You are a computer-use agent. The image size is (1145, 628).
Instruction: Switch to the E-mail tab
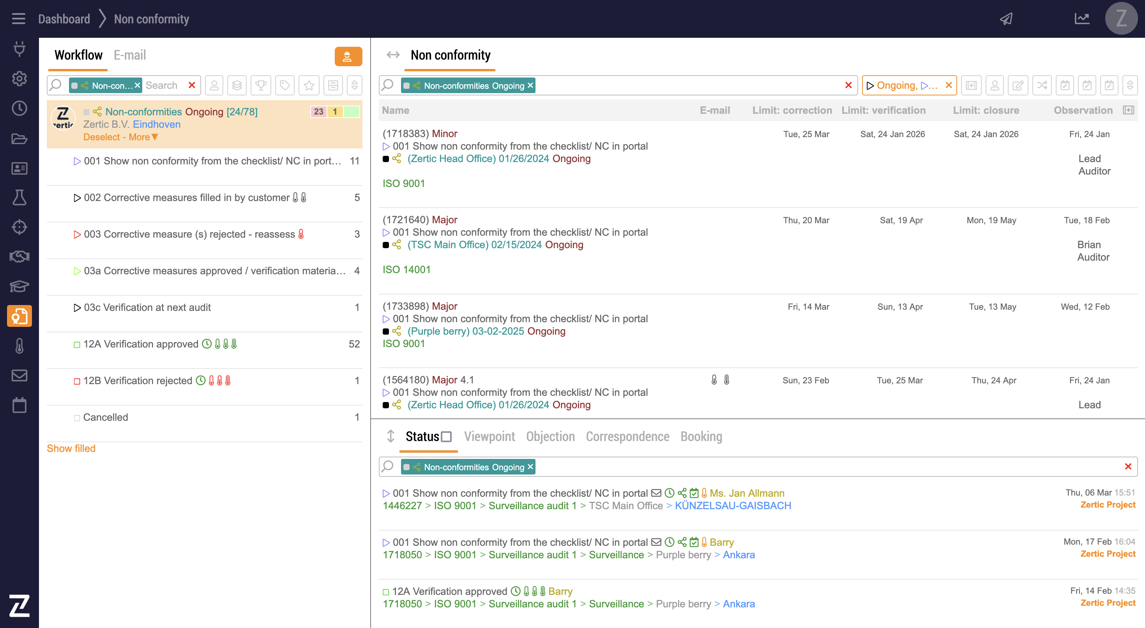129,55
